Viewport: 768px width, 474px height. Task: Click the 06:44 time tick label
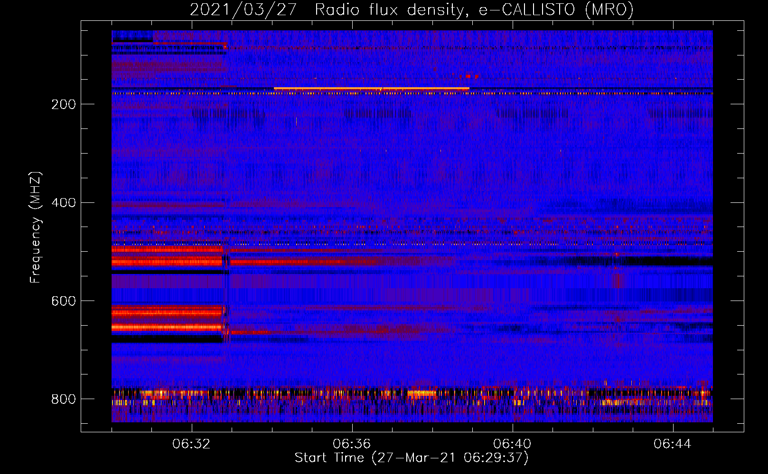coord(673,444)
